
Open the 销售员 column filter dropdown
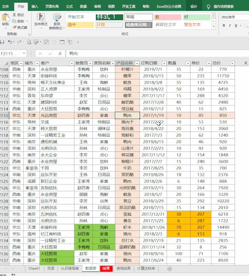click(x=90, y=63)
